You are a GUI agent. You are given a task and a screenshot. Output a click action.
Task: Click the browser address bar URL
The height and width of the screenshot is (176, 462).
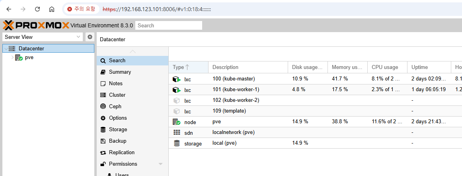coord(157,9)
